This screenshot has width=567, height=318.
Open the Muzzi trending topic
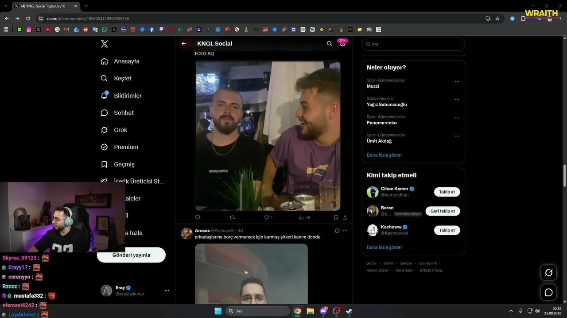(x=373, y=86)
